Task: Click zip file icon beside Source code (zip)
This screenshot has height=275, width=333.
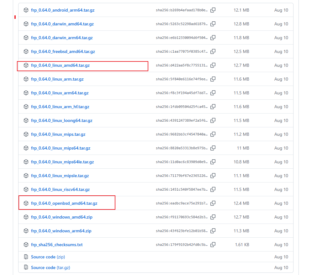Action: [26, 257]
